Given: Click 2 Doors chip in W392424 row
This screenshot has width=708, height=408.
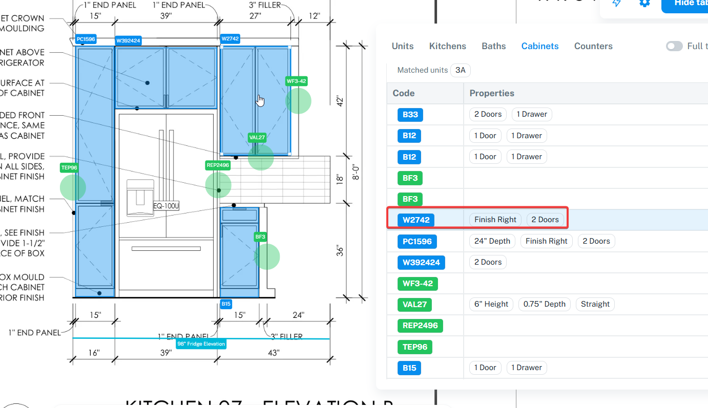Looking at the screenshot, I should point(488,262).
